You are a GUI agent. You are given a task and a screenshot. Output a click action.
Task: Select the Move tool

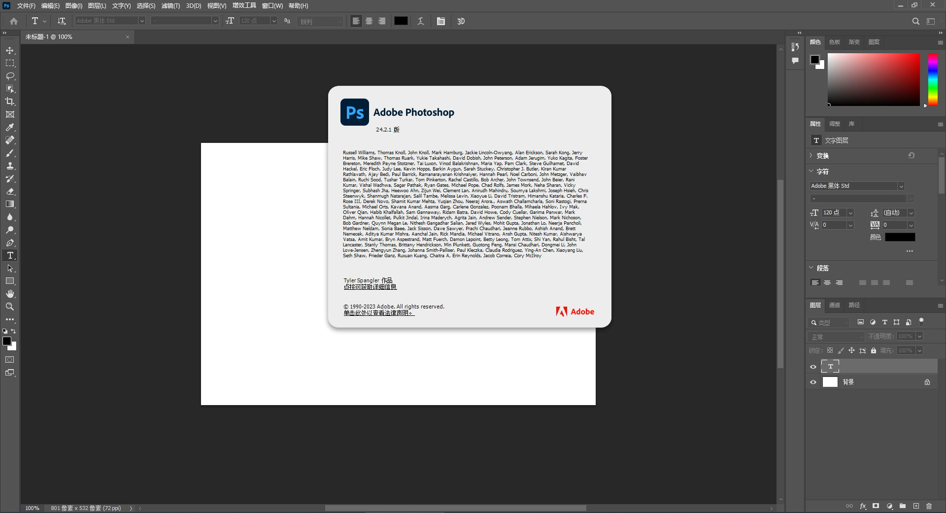(x=10, y=50)
